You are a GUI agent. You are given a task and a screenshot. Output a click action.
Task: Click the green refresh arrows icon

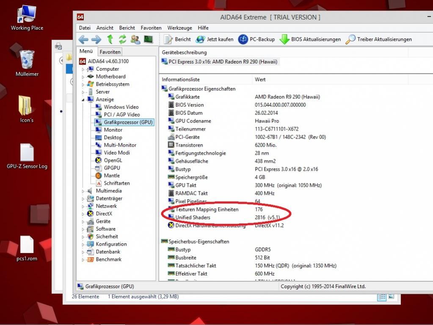(122, 39)
